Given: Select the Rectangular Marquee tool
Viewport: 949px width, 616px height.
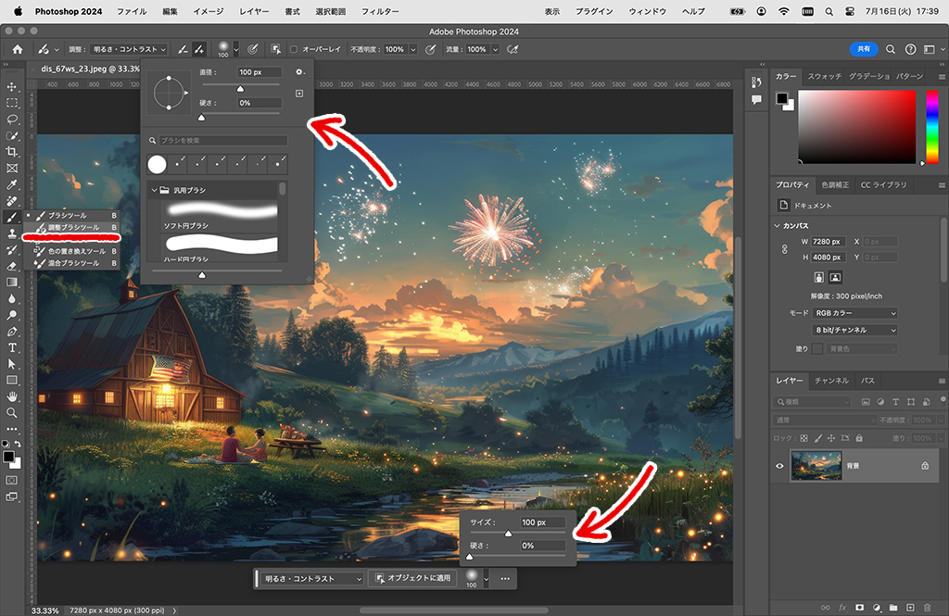Looking at the screenshot, I should pos(11,103).
